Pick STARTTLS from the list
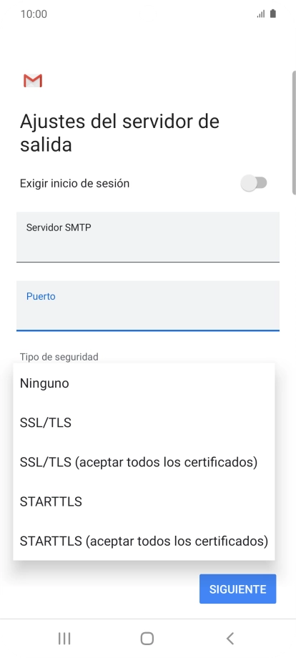296x658 pixels. [x=144, y=501]
